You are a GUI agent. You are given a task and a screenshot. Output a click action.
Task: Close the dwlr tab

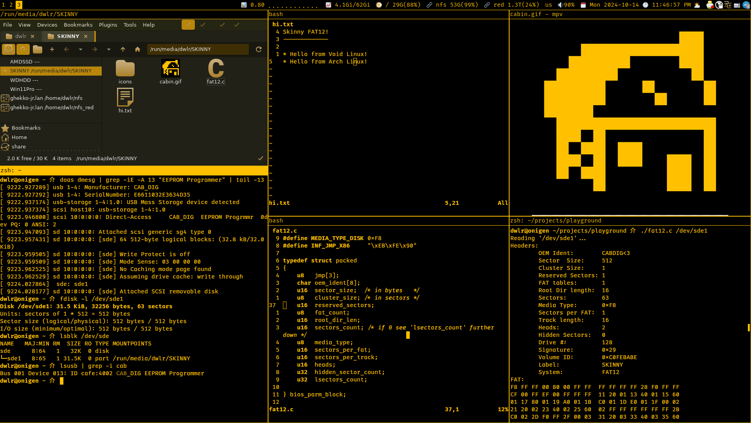[32, 36]
